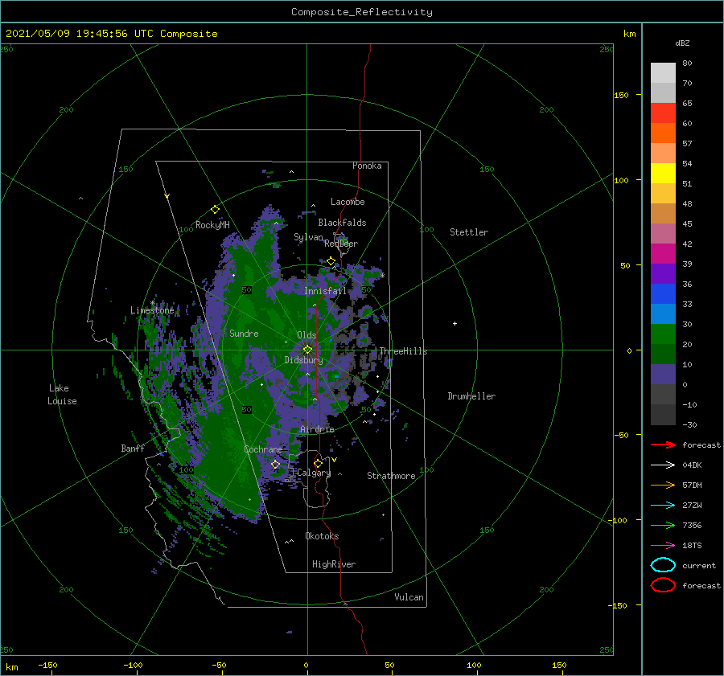Click the Stettler city label
724x676 pixels.
(469, 232)
